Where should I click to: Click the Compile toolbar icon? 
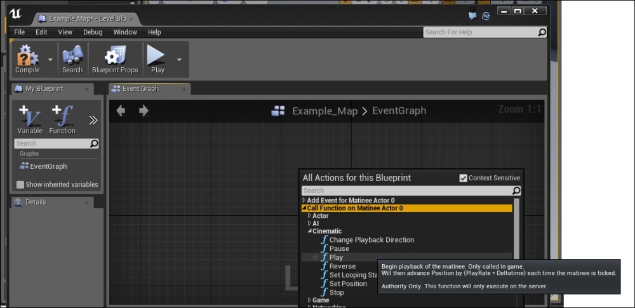27,59
